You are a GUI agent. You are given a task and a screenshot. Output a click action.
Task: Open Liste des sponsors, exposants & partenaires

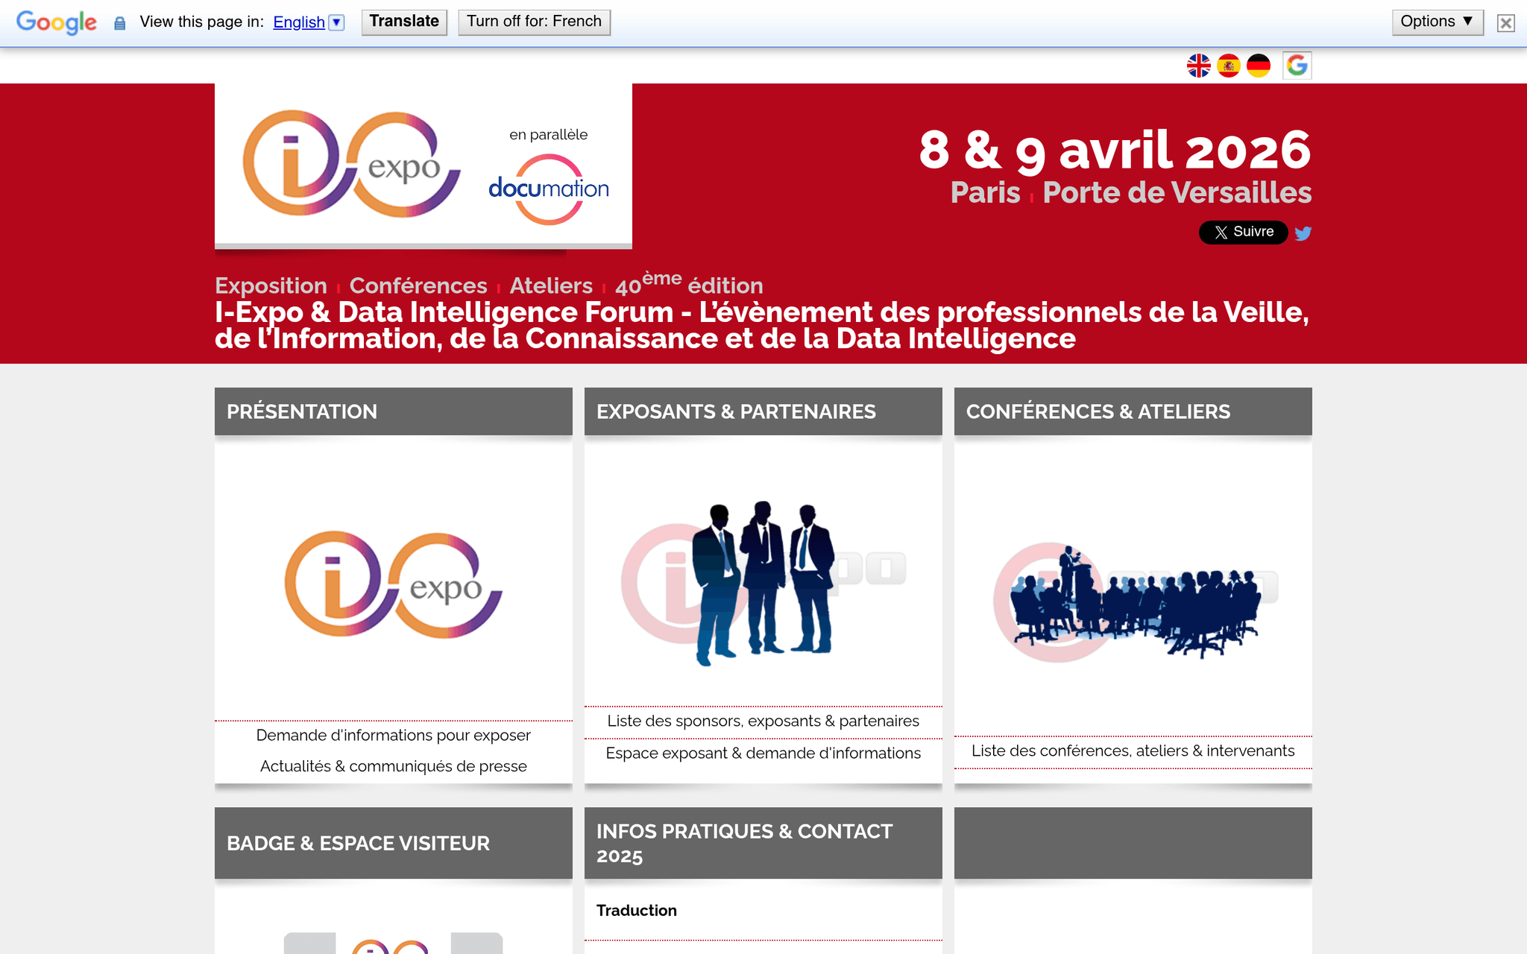pos(763,721)
